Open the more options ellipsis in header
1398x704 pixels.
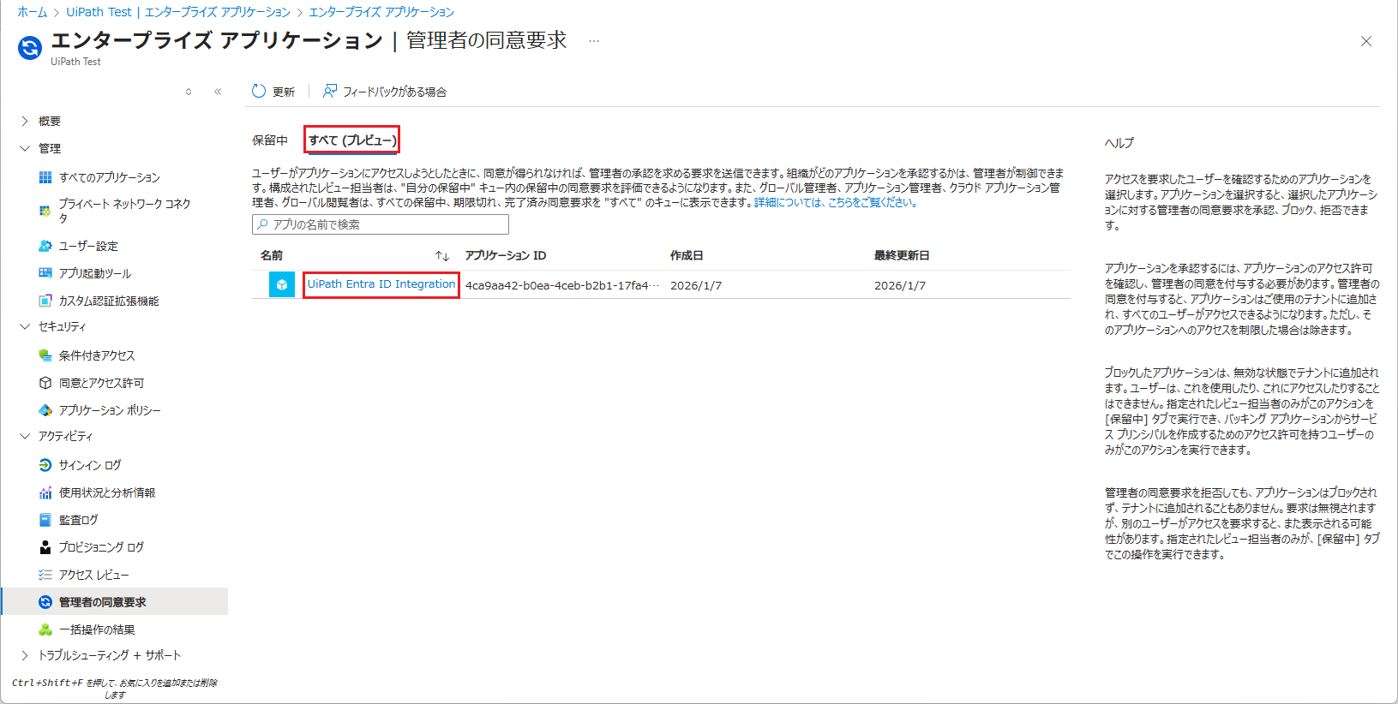pos(594,41)
